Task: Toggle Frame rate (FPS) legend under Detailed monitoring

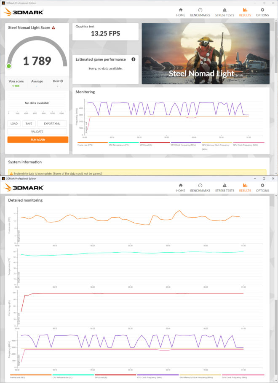Action: click(x=31, y=376)
